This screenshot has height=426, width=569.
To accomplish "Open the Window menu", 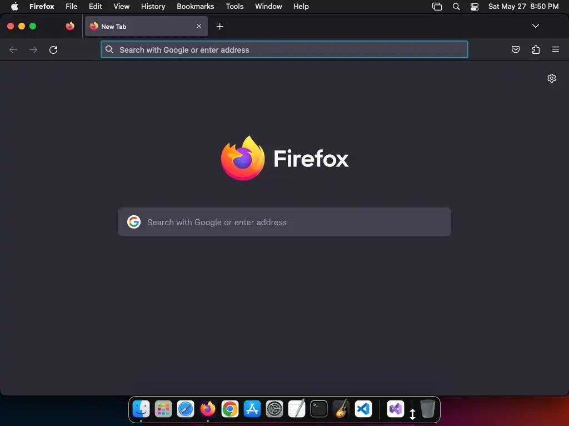I will (268, 6).
